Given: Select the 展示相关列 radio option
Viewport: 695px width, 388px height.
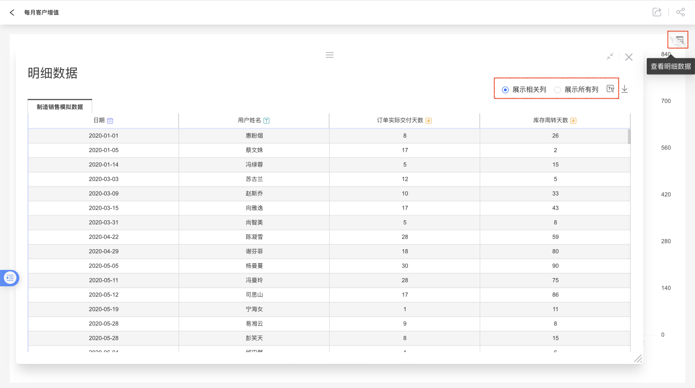Looking at the screenshot, I should pyautogui.click(x=505, y=90).
